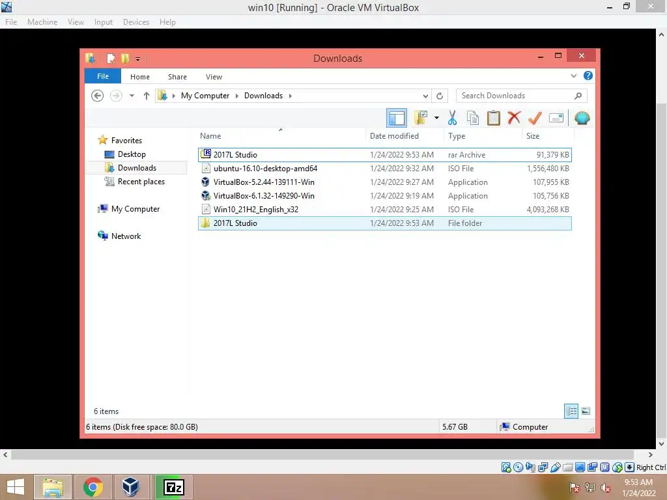Open the View ribbon tab
Image resolution: width=667 pixels, height=500 pixels.
tap(214, 77)
